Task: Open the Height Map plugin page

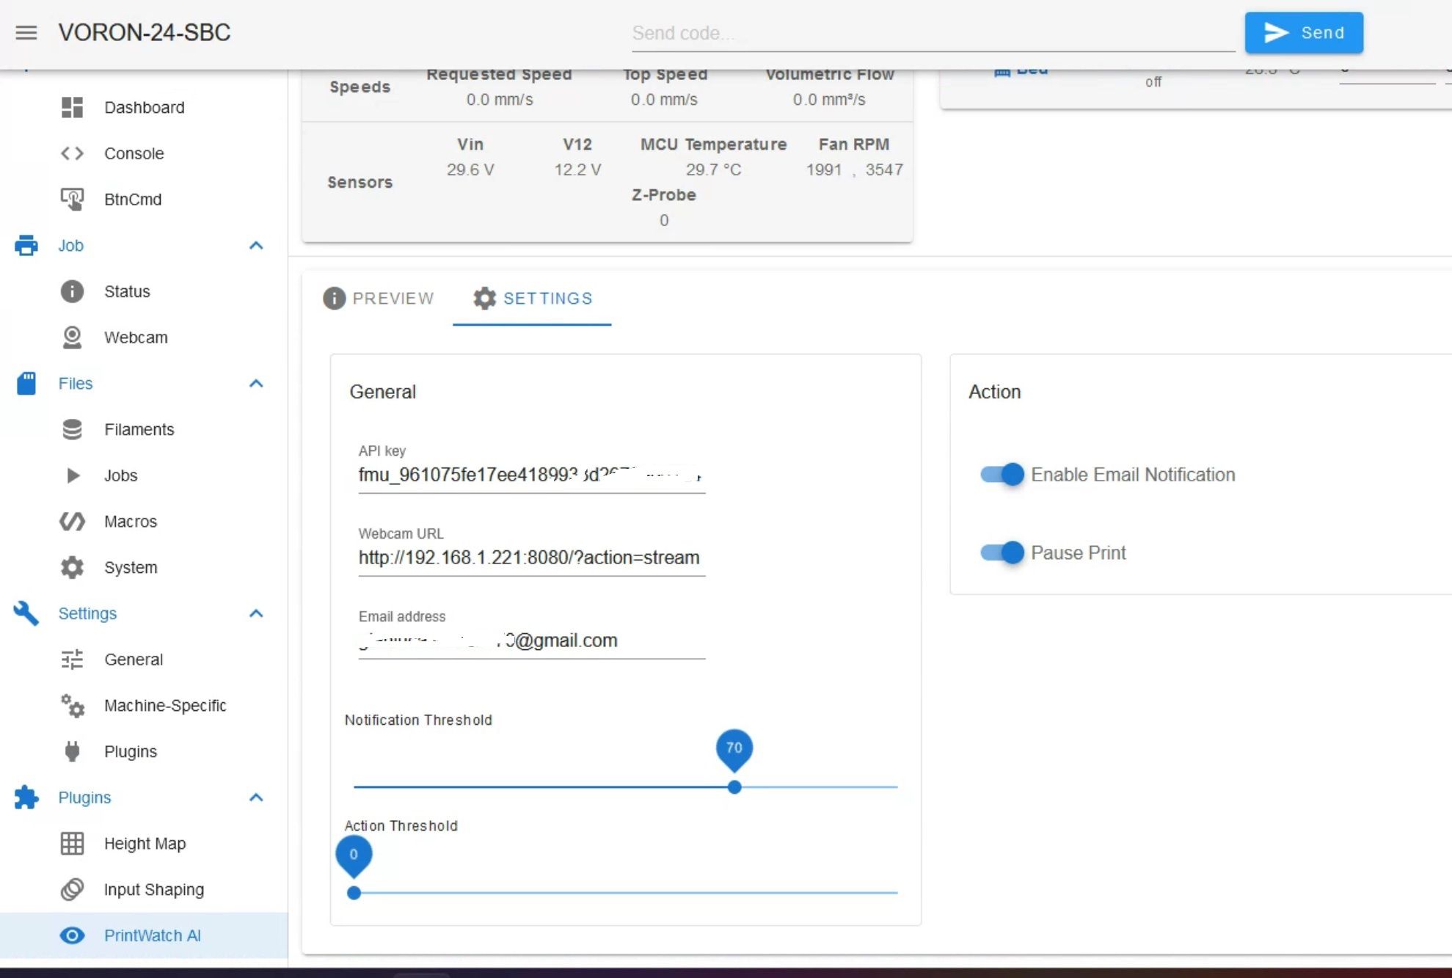Action: [x=145, y=844]
